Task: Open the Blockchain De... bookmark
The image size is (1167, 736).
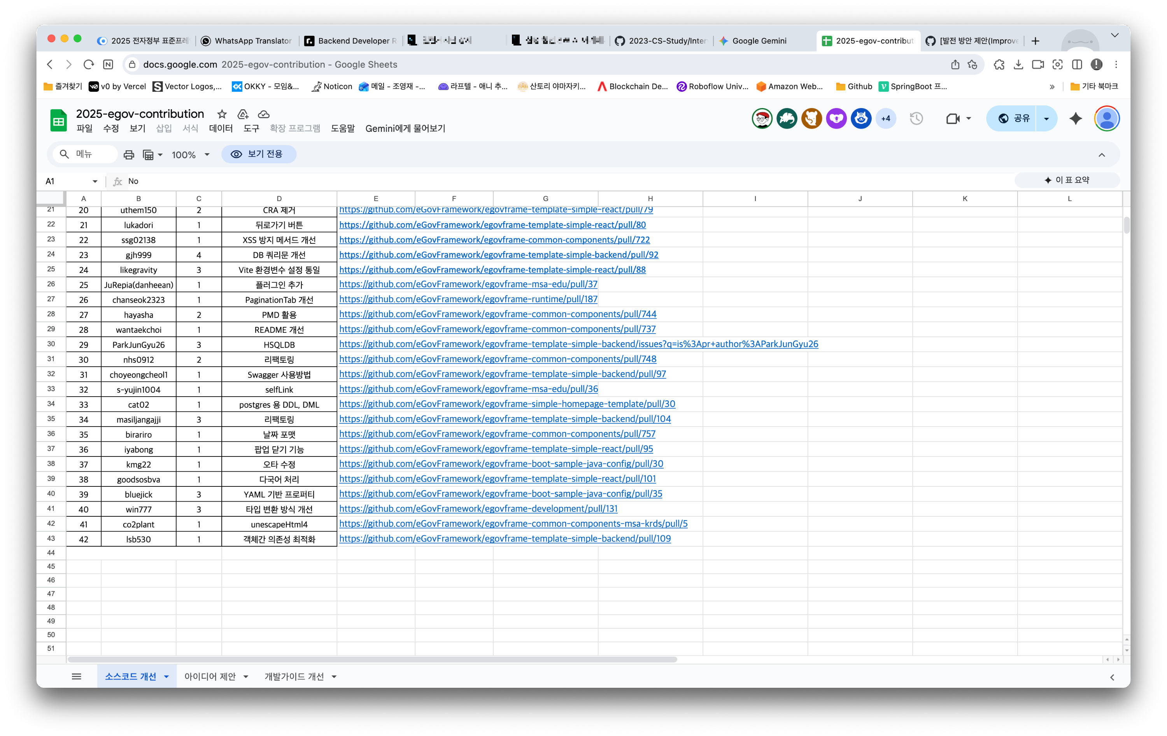Action: coord(633,87)
